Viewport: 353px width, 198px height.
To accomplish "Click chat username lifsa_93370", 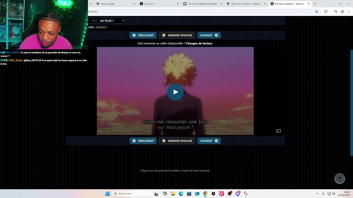I will (x=12, y=53).
